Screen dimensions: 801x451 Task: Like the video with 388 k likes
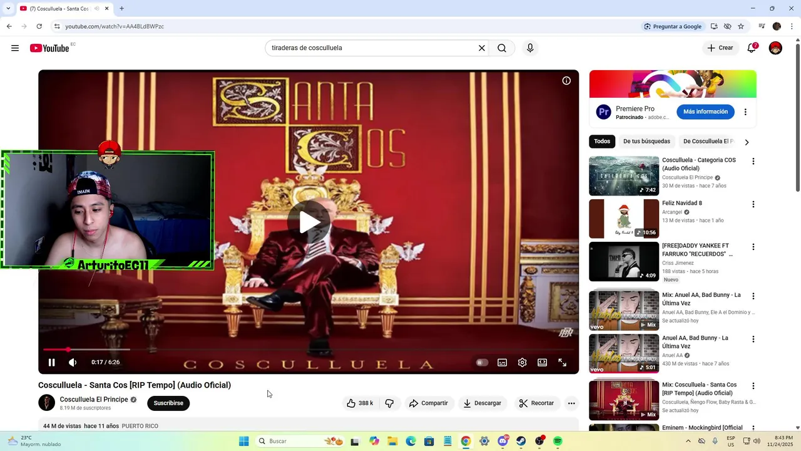click(x=360, y=403)
